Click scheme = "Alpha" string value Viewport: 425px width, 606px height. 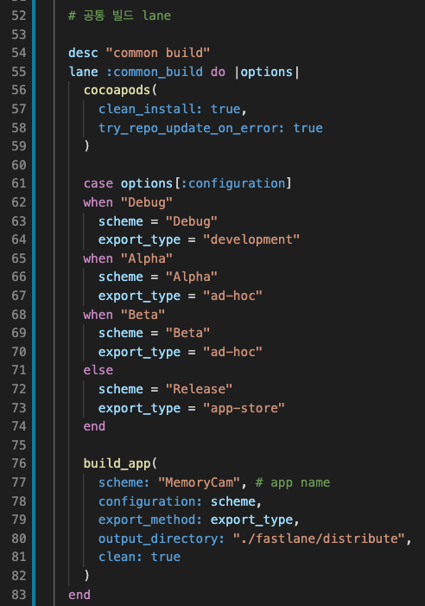click(x=192, y=277)
